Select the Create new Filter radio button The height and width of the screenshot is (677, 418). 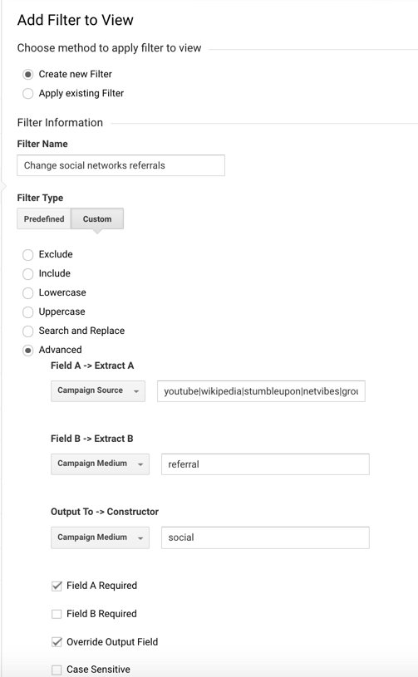pos(28,74)
